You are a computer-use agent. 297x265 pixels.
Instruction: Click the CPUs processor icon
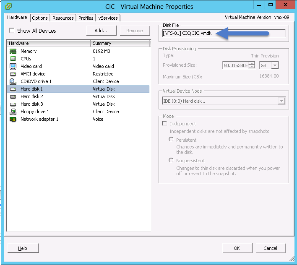click(x=13, y=59)
